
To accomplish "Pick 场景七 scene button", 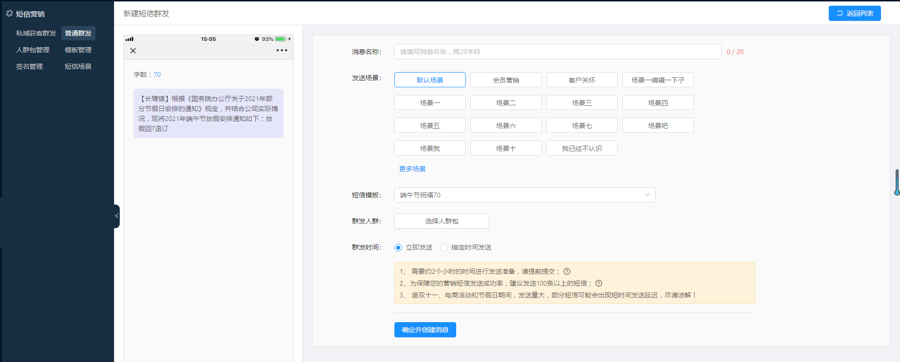I will [x=582, y=125].
